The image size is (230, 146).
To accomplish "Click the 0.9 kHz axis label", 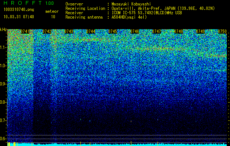I will tap(3, 84).
